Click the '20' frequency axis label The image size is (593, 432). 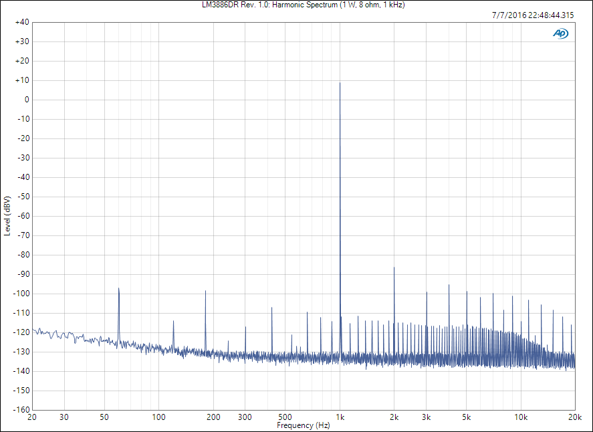[32, 417]
